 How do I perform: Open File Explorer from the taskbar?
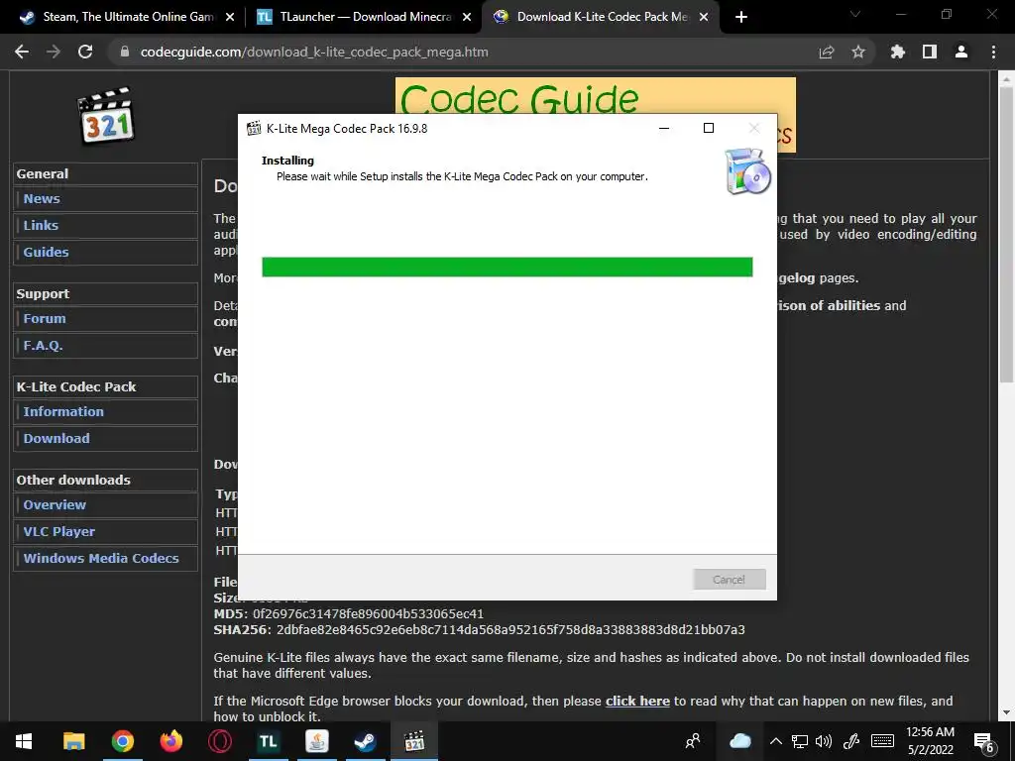tap(73, 741)
